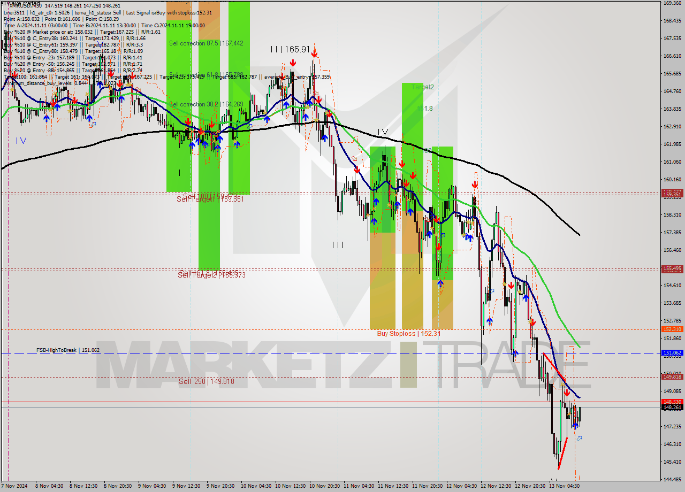Click the black 148.261 current price tag
The width and height of the screenshot is (685, 492).
coord(672,408)
